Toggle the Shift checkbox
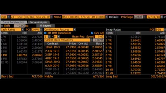The width and height of the screenshot is (166, 93). [2, 26]
